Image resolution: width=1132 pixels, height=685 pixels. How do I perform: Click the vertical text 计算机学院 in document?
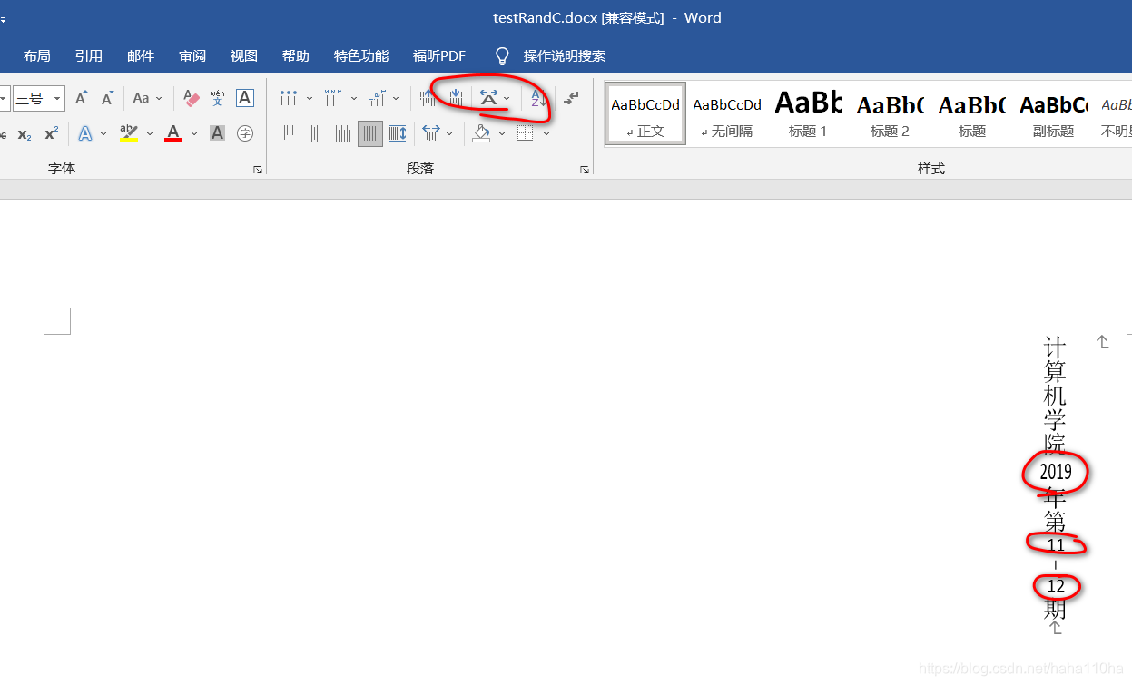point(1055,396)
